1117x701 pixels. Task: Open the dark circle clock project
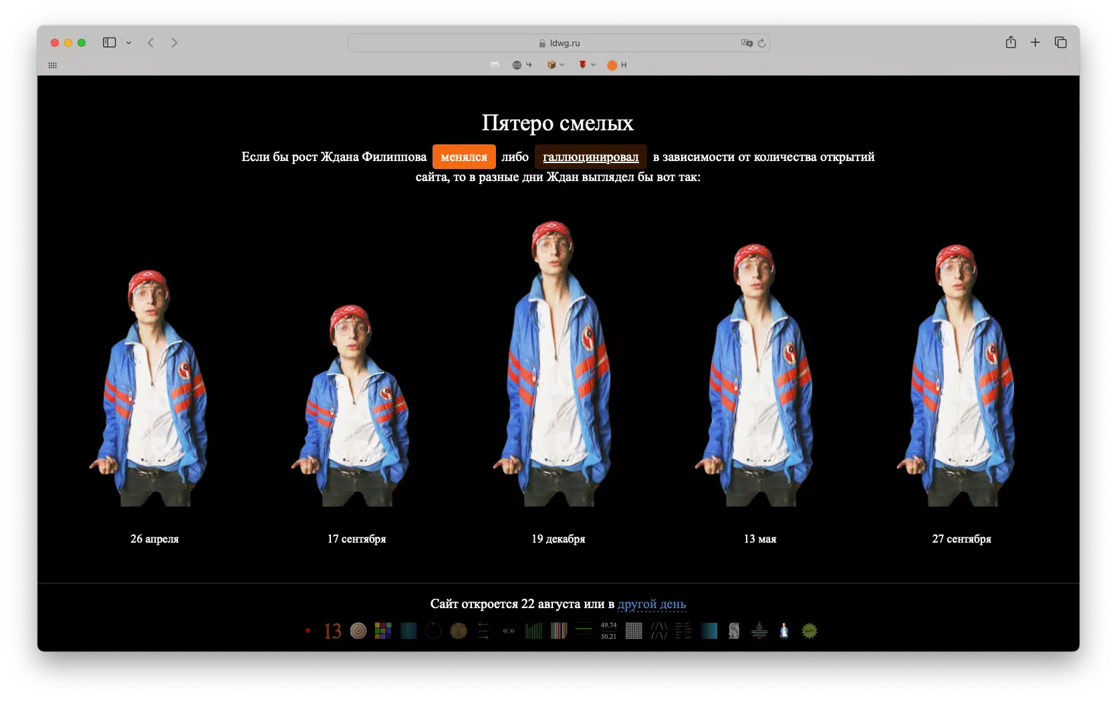click(x=433, y=631)
